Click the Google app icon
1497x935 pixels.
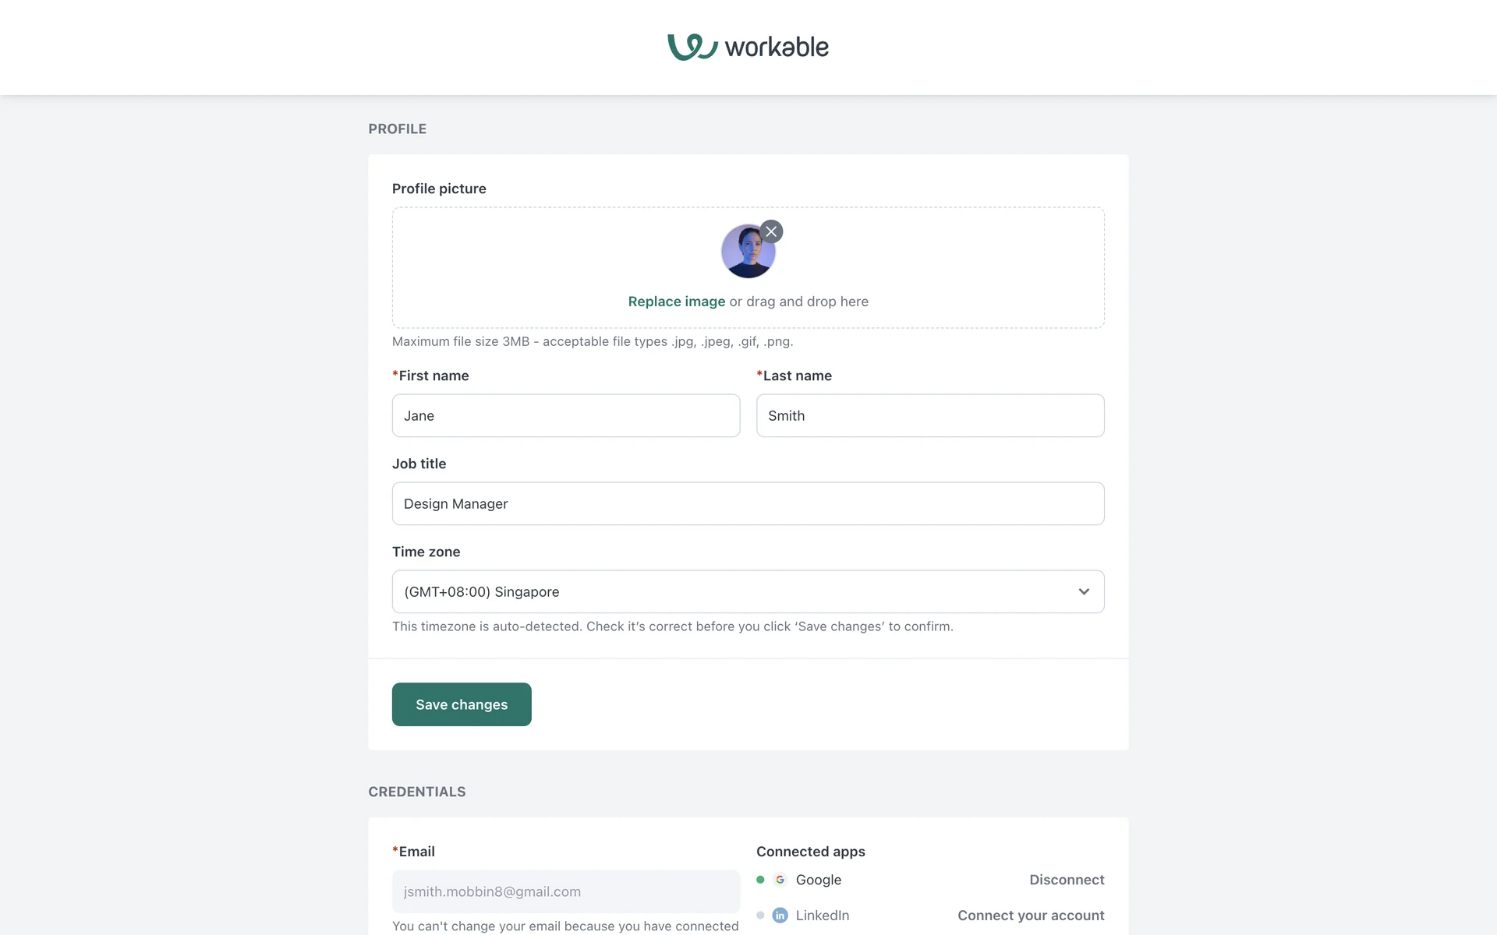[780, 880]
